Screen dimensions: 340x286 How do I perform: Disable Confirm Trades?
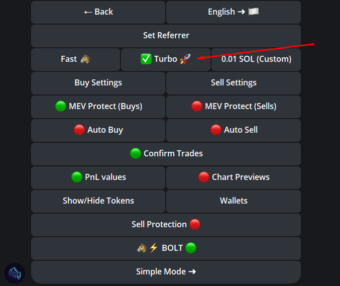[166, 154]
